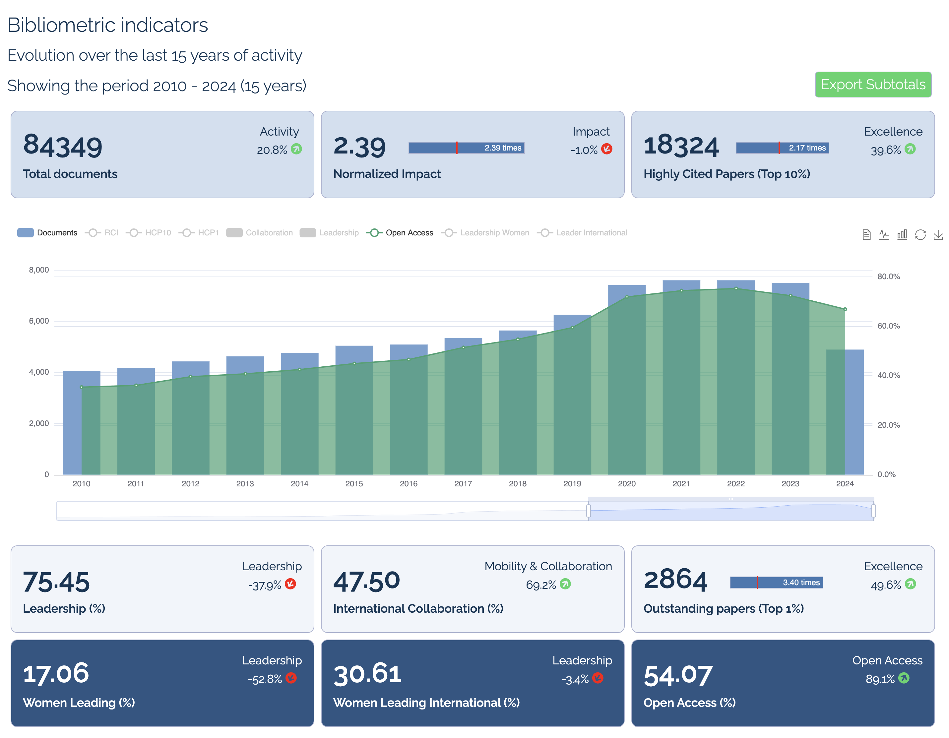Click red down arrow in Impact card

click(x=606, y=149)
